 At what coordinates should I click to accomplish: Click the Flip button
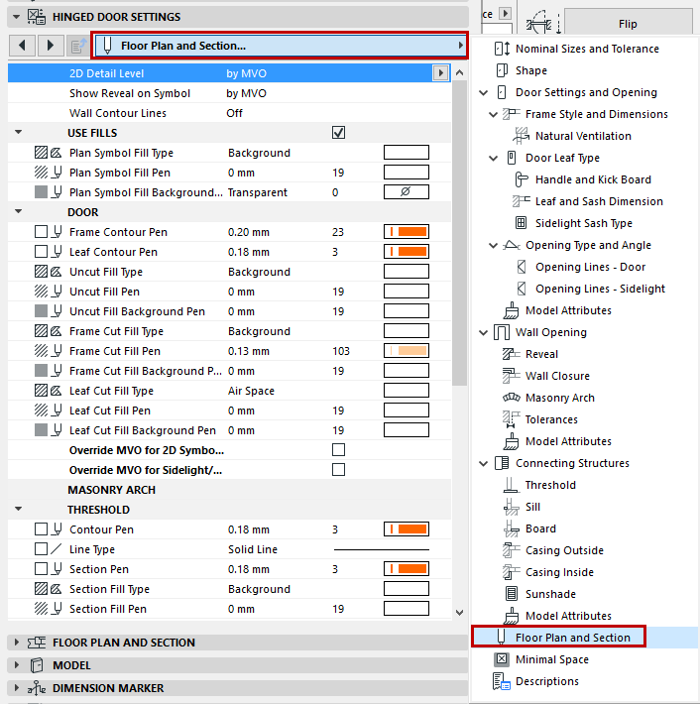pyautogui.click(x=629, y=24)
